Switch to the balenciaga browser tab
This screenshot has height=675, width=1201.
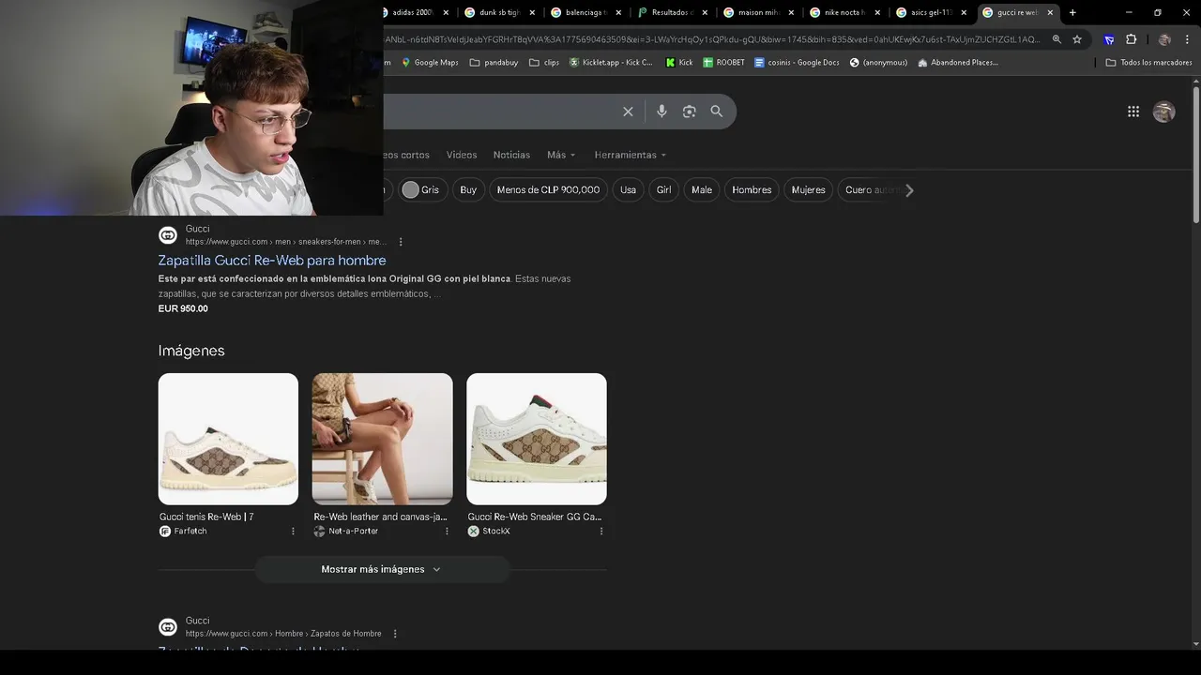tap(585, 12)
